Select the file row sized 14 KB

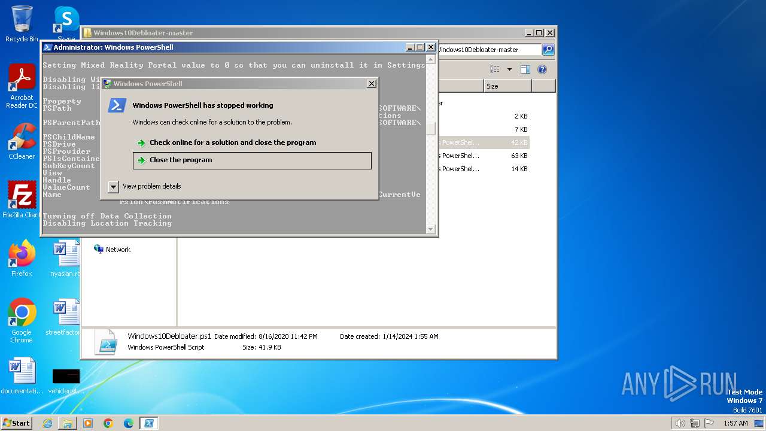tap(484, 169)
